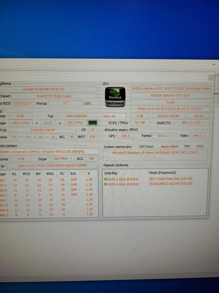Select the GIGABYTE B250M-DS3H-CF motherboard field
Screen dimensions: 219x293
coord(48,89)
